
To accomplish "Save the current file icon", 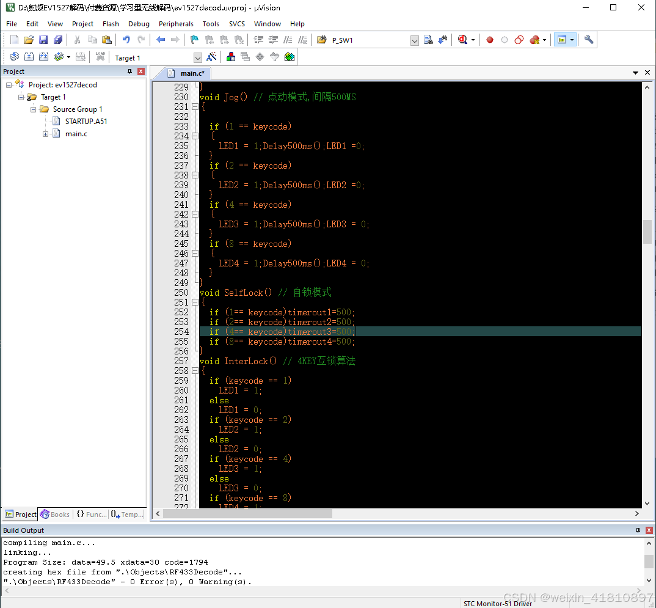I will [43, 40].
